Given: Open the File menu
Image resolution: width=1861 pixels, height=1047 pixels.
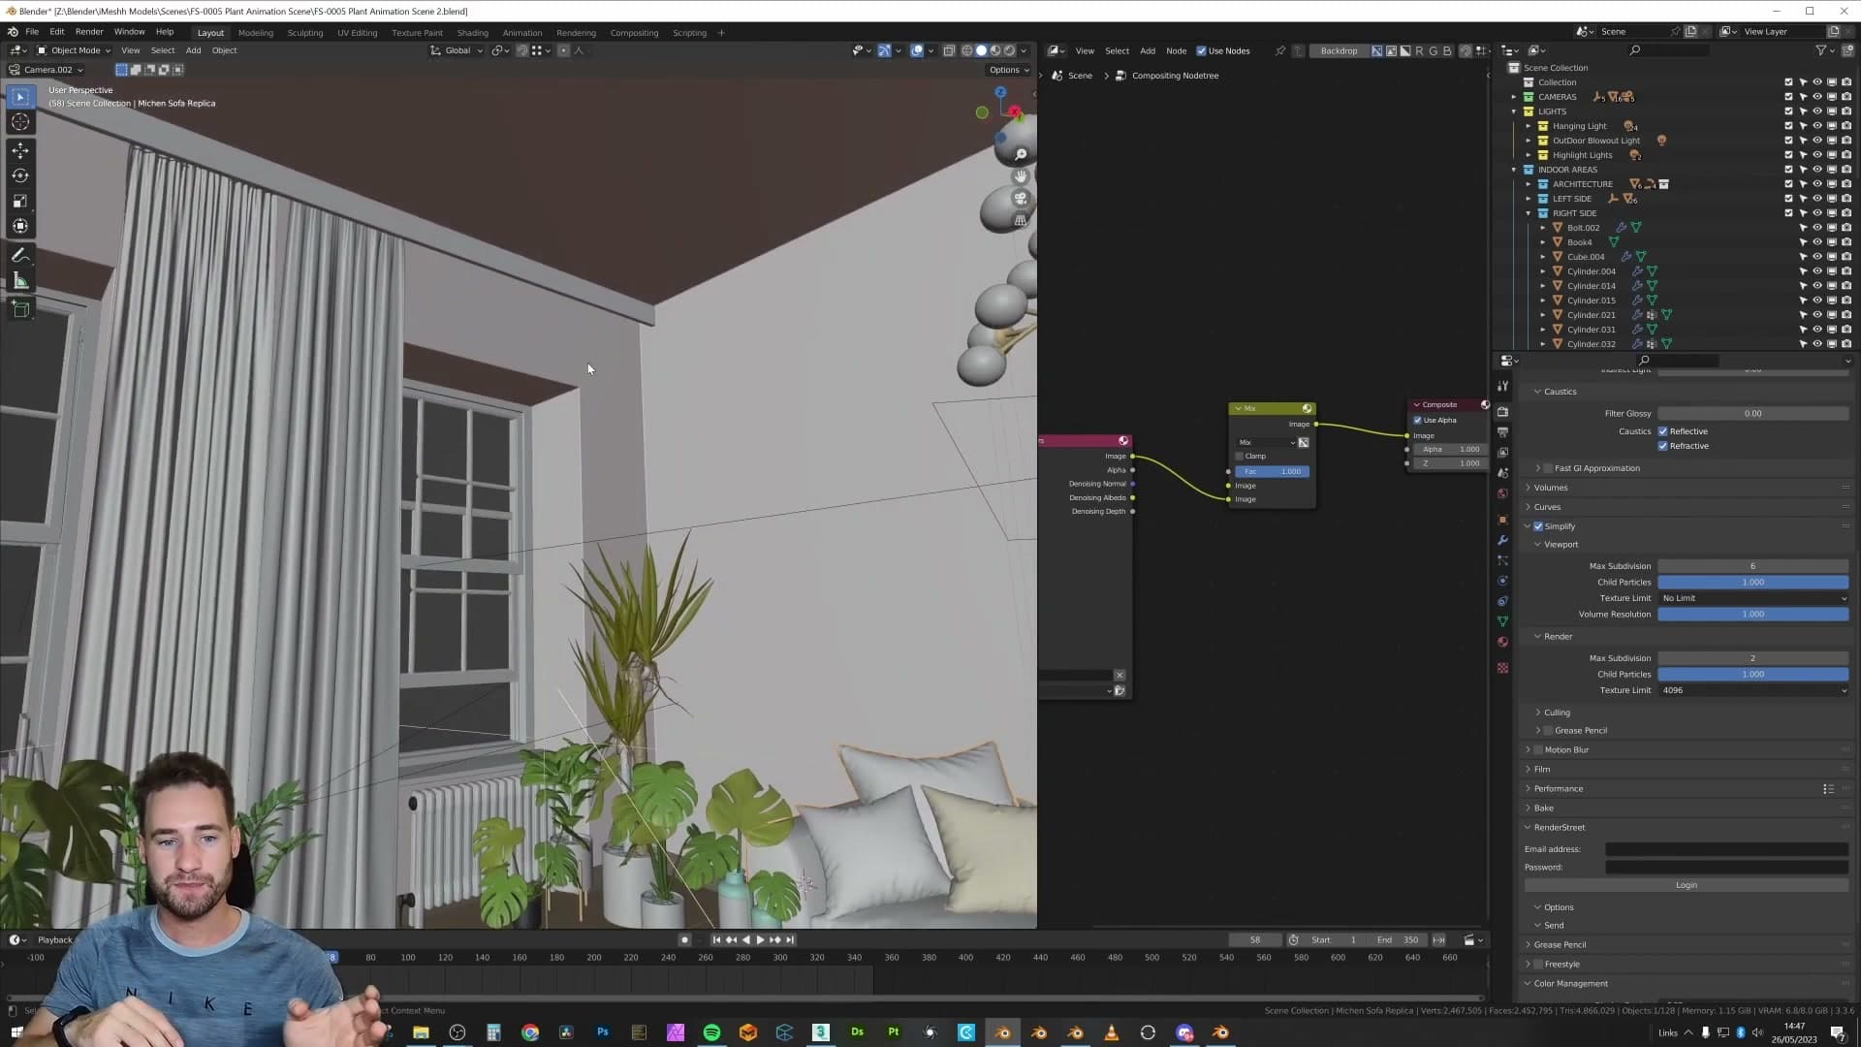Looking at the screenshot, I should point(32,32).
